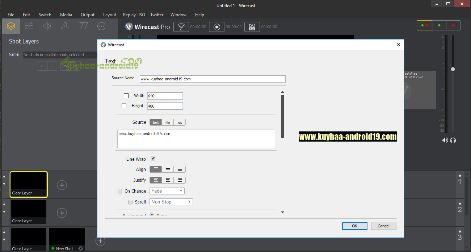Open the Media menu
This screenshot has height=252, width=471.
[x=66, y=15]
